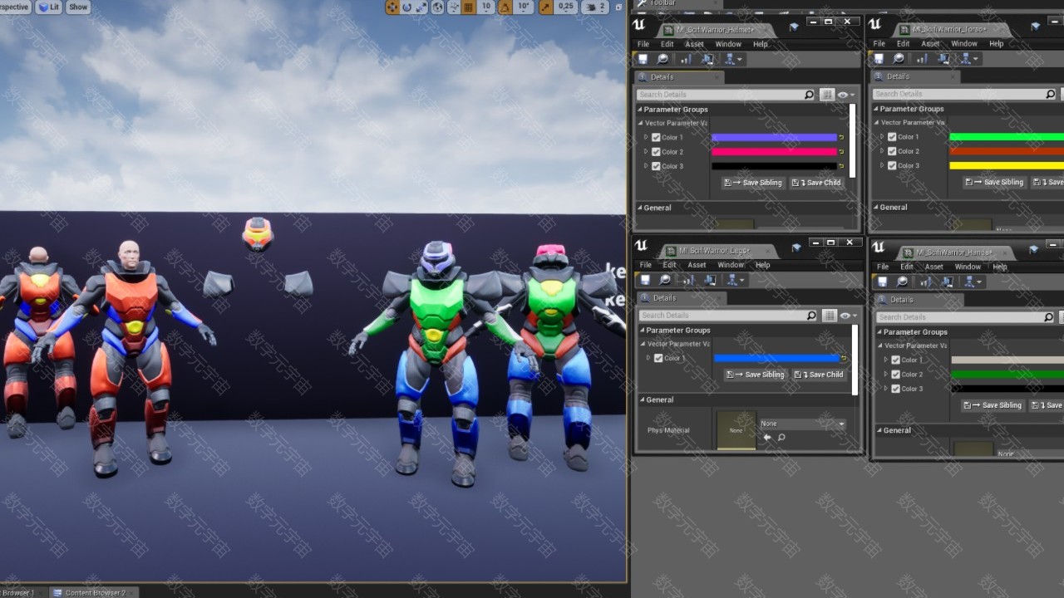The image size is (1064, 598).
Task: Click Use Selected arrow under Phys Material
Action: [767, 438]
